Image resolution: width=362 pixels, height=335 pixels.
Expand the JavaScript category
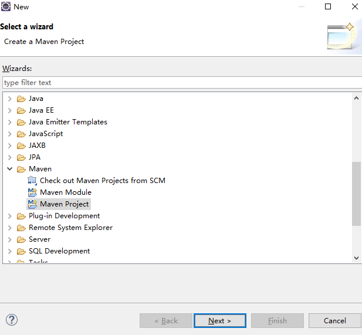click(10, 134)
